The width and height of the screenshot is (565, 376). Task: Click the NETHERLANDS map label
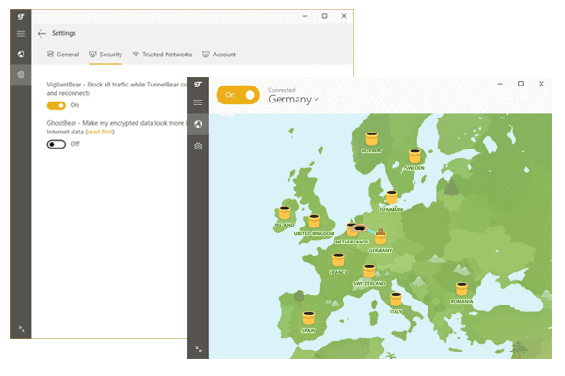(x=352, y=242)
